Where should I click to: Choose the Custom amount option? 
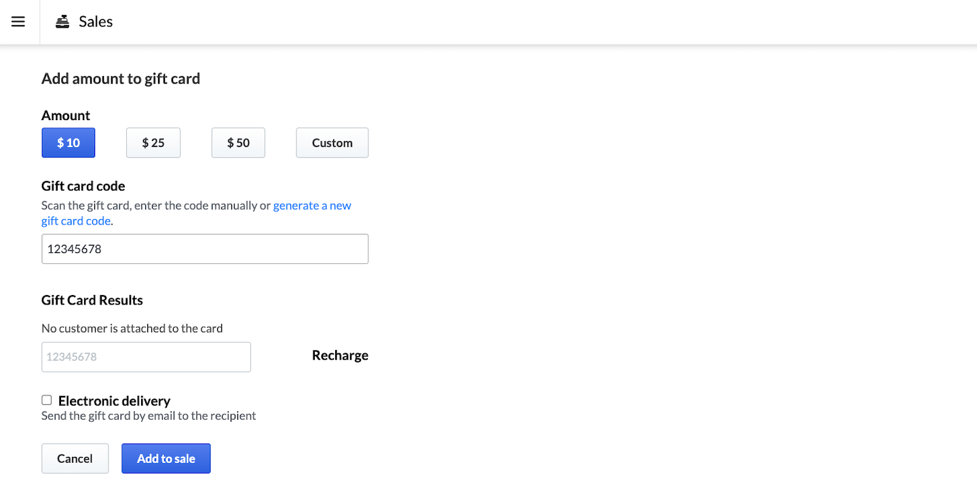[x=332, y=142]
